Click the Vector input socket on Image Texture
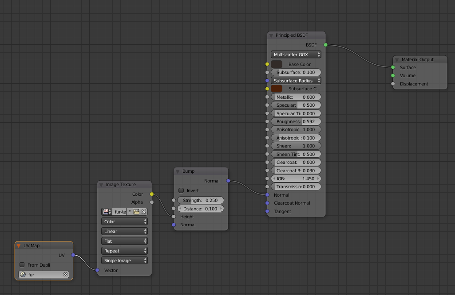Screen dimensions: 455x295 pos(97,270)
